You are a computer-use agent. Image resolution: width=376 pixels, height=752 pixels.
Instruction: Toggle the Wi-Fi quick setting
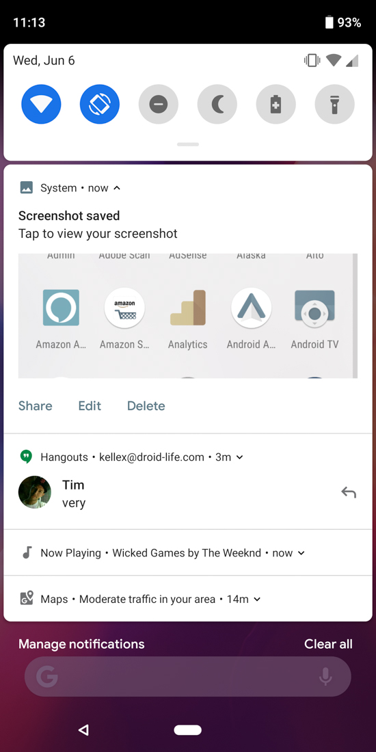coord(41,104)
